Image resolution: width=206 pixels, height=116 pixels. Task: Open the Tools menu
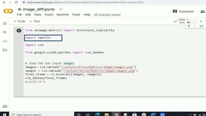coord(76,15)
